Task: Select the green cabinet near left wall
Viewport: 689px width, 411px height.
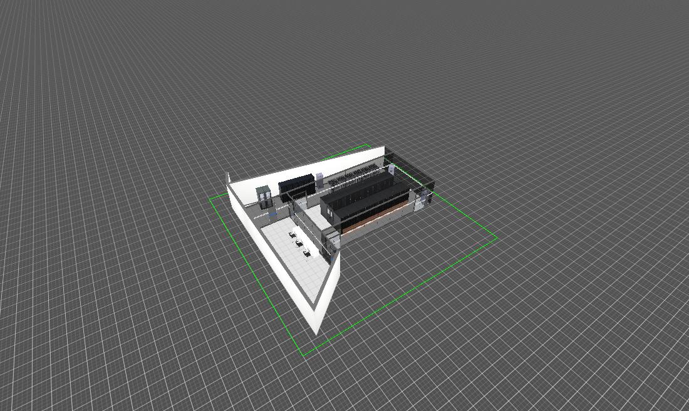Action: pos(264,196)
